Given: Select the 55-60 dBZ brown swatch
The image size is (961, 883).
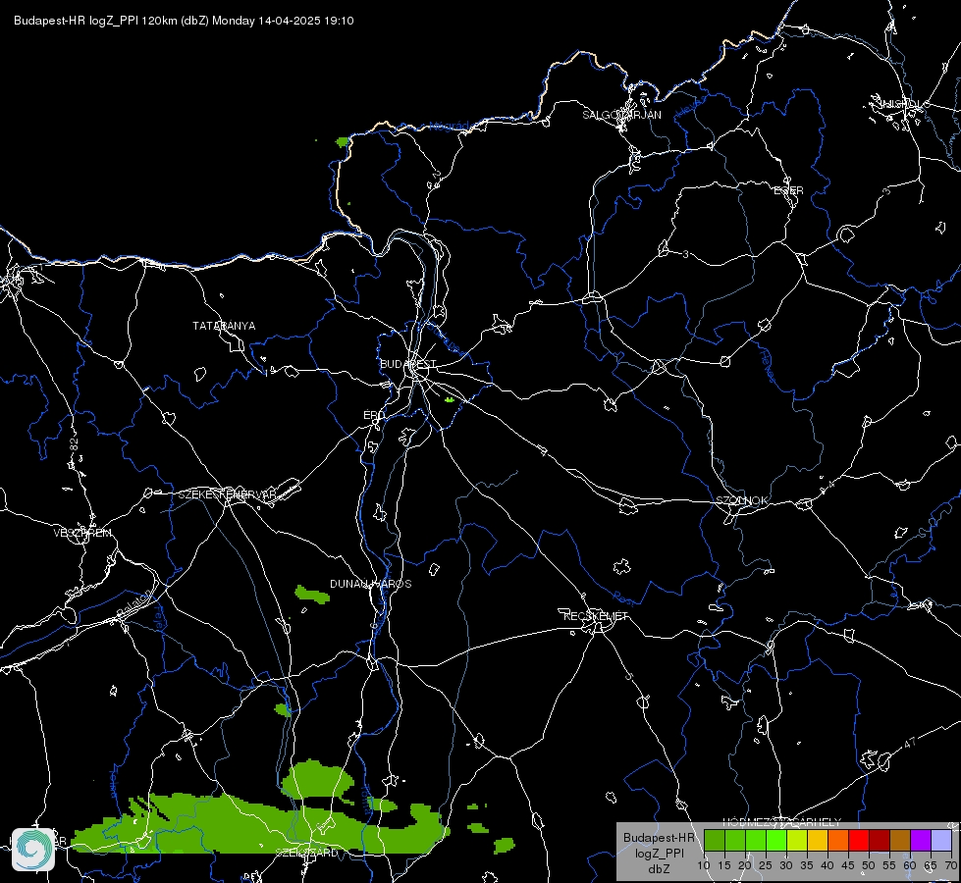Looking at the screenshot, I should click(900, 841).
